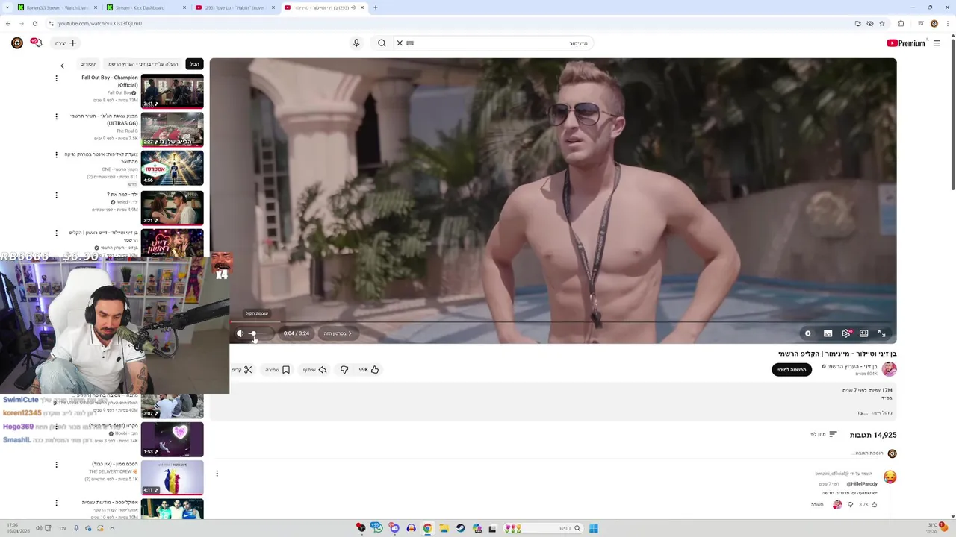This screenshot has width=956, height=537.
Task: Click the add a comment field
Action: 866,453
